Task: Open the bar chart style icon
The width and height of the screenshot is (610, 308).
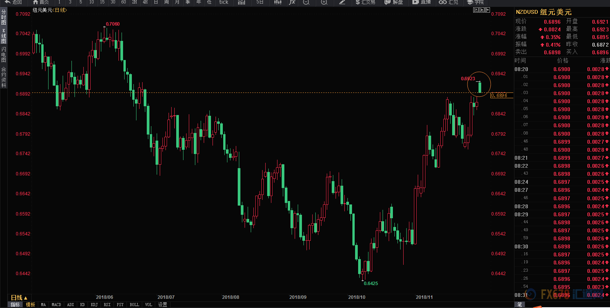Action: [x=242, y=2]
